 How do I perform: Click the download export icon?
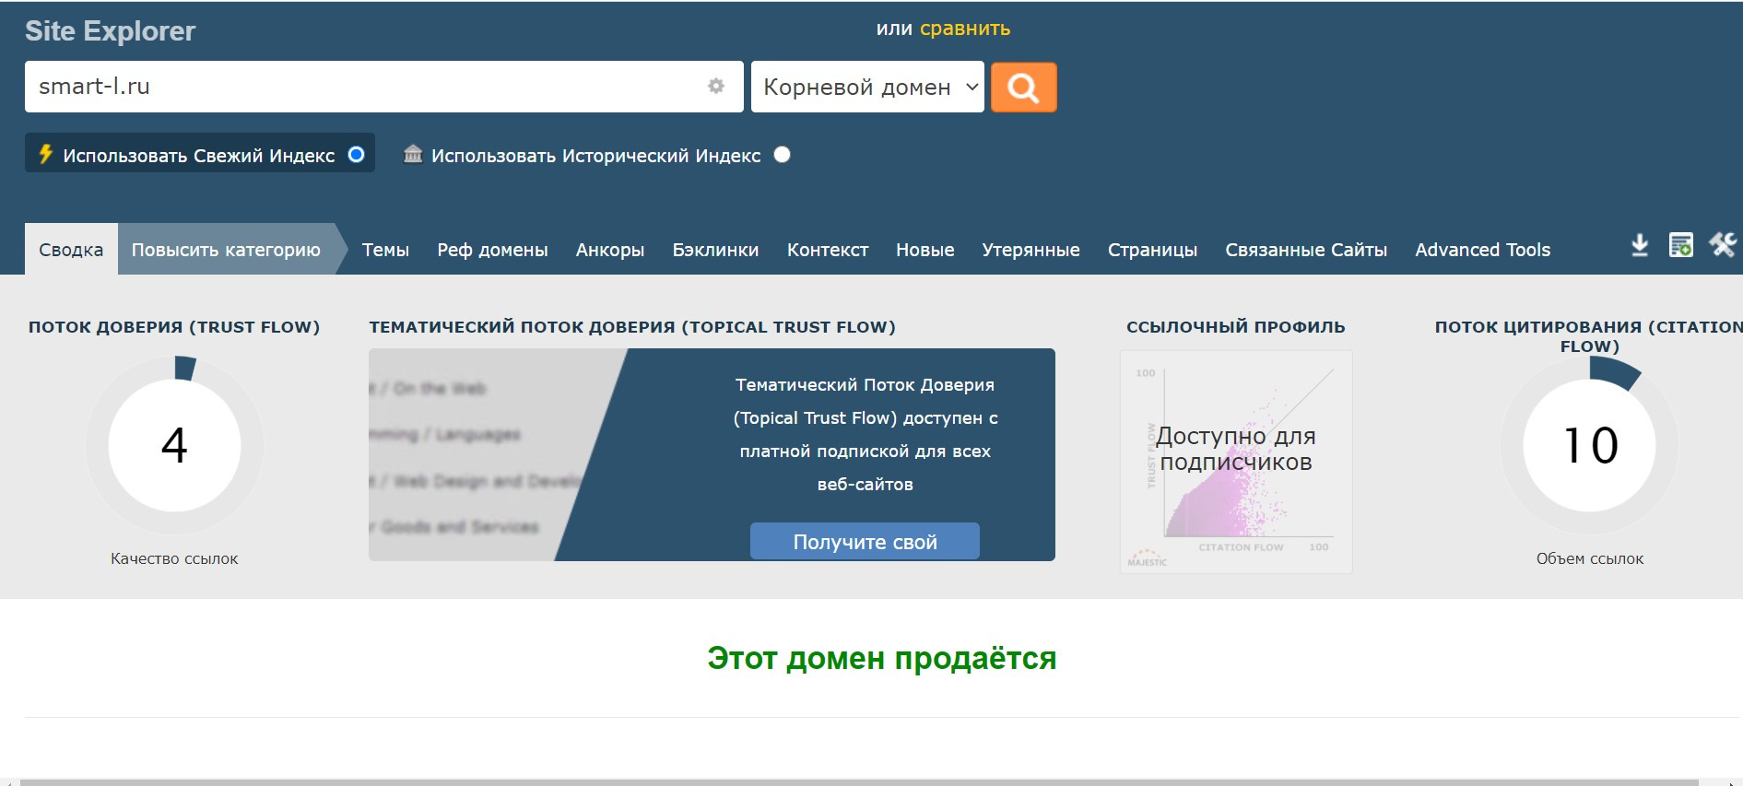click(x=1640, y=245)
